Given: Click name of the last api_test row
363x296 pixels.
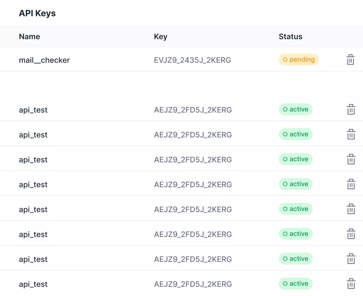Looking at the screenshot, I should pyautogui.click(x=33, y=284).
